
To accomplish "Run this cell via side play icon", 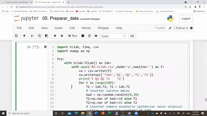I will (45, 47).
